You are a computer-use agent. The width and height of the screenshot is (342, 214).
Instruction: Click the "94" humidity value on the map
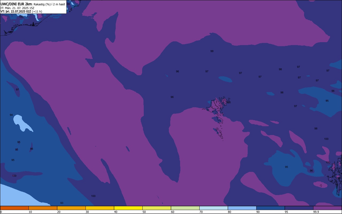[11, 115]
